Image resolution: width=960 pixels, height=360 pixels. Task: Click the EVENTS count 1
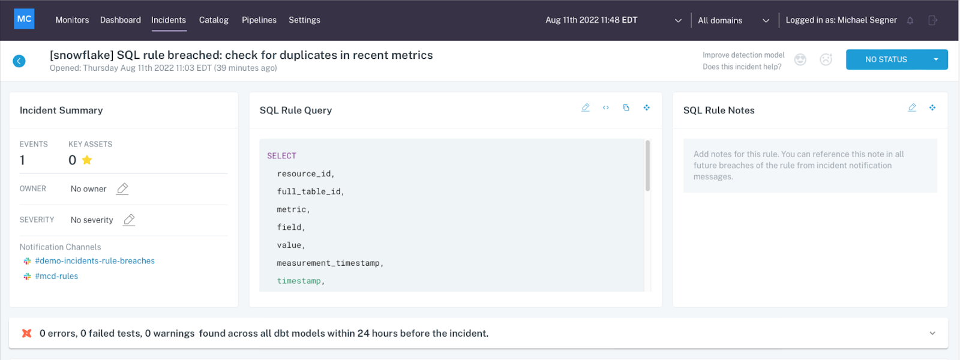[x=22, y=160]
